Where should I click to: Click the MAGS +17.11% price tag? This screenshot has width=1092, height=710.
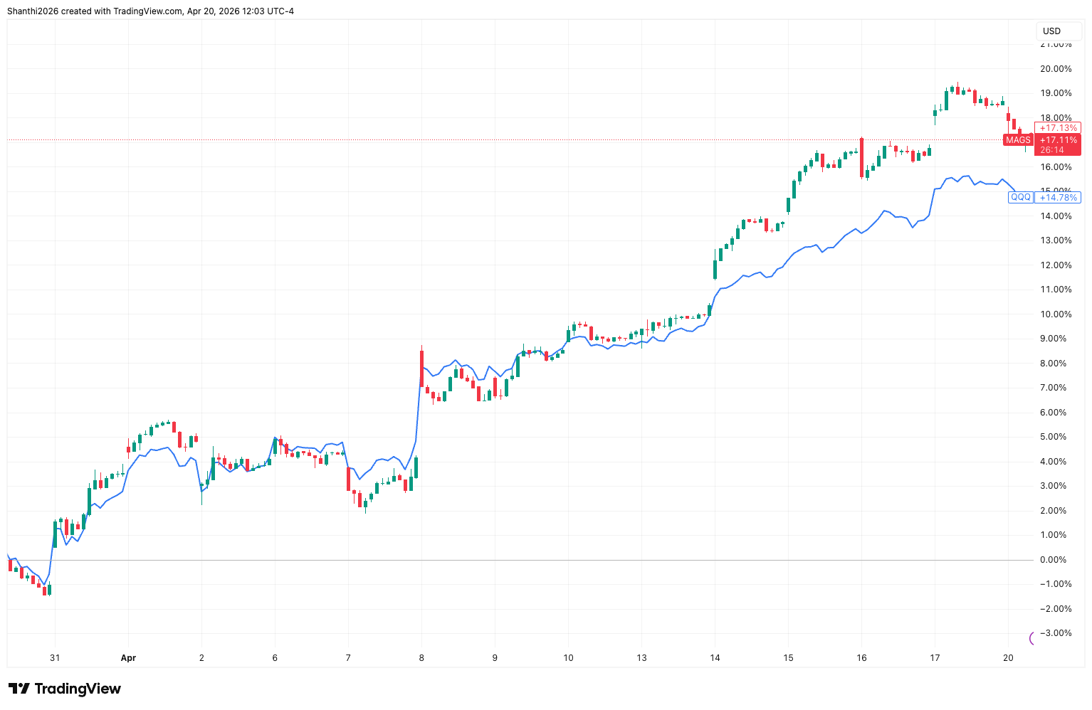coord(1058,144)
